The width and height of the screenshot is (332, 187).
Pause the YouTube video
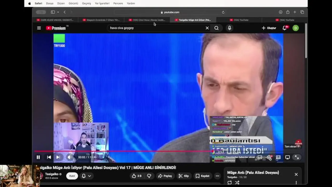[x=38, y=157]
